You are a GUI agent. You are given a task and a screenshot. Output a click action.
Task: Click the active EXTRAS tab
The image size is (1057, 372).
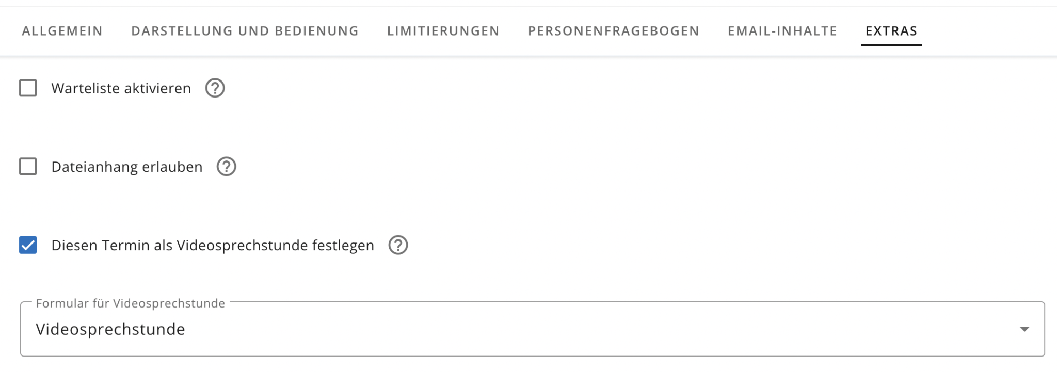tap(891, 31)
